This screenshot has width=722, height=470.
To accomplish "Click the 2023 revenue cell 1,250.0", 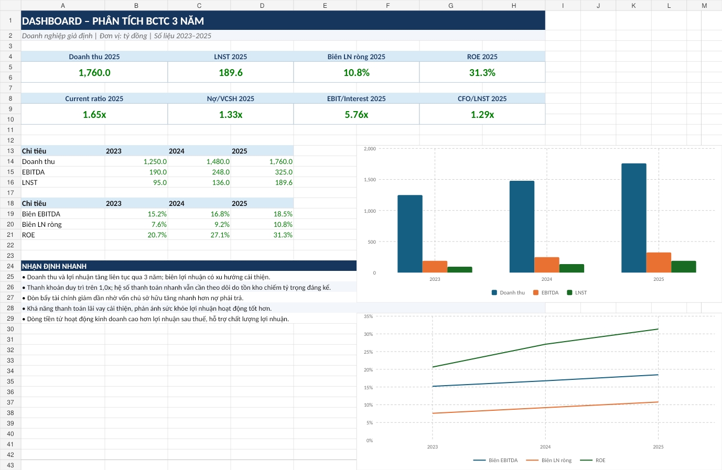I will click(x=136, y=161).
